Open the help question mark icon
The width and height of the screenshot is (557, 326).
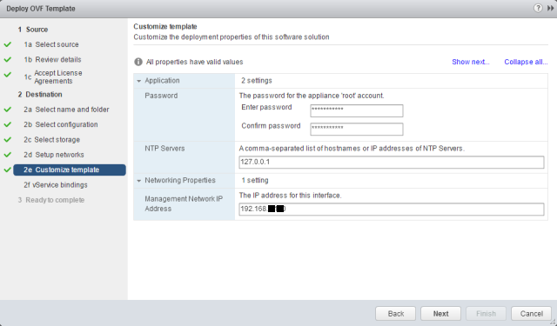click(x=538, y=8)
